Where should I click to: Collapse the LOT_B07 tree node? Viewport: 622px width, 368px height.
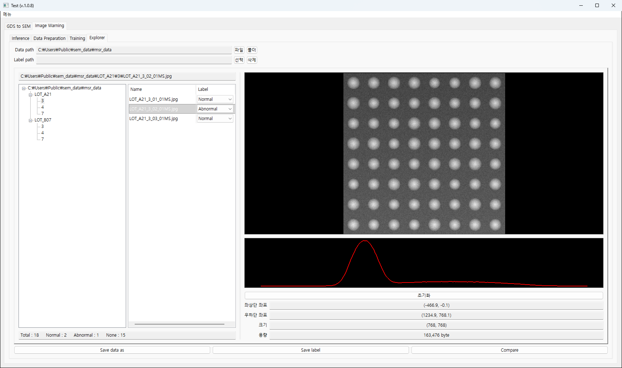(31, 120)
